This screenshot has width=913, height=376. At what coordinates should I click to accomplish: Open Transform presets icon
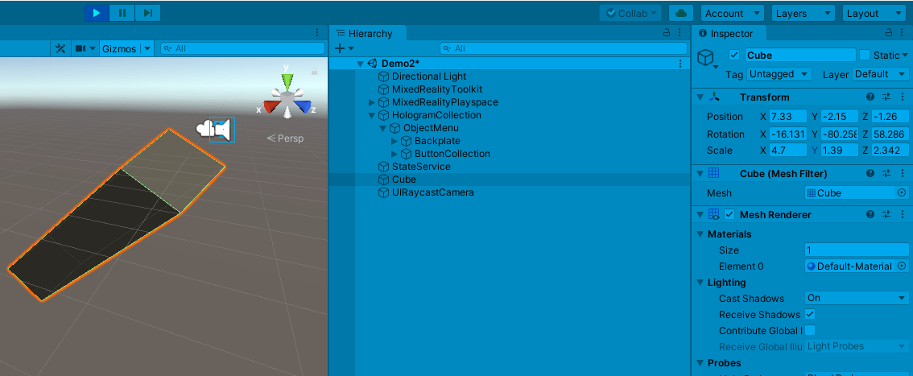pyautogui.click(x=886, y=97)
